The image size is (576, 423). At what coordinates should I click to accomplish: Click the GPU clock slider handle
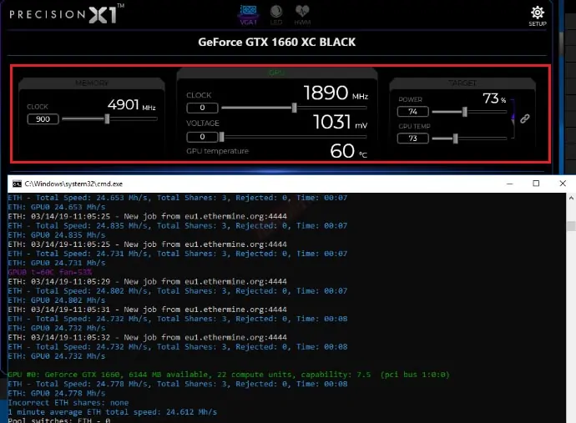pyautogui.click(x=294, y=108)
